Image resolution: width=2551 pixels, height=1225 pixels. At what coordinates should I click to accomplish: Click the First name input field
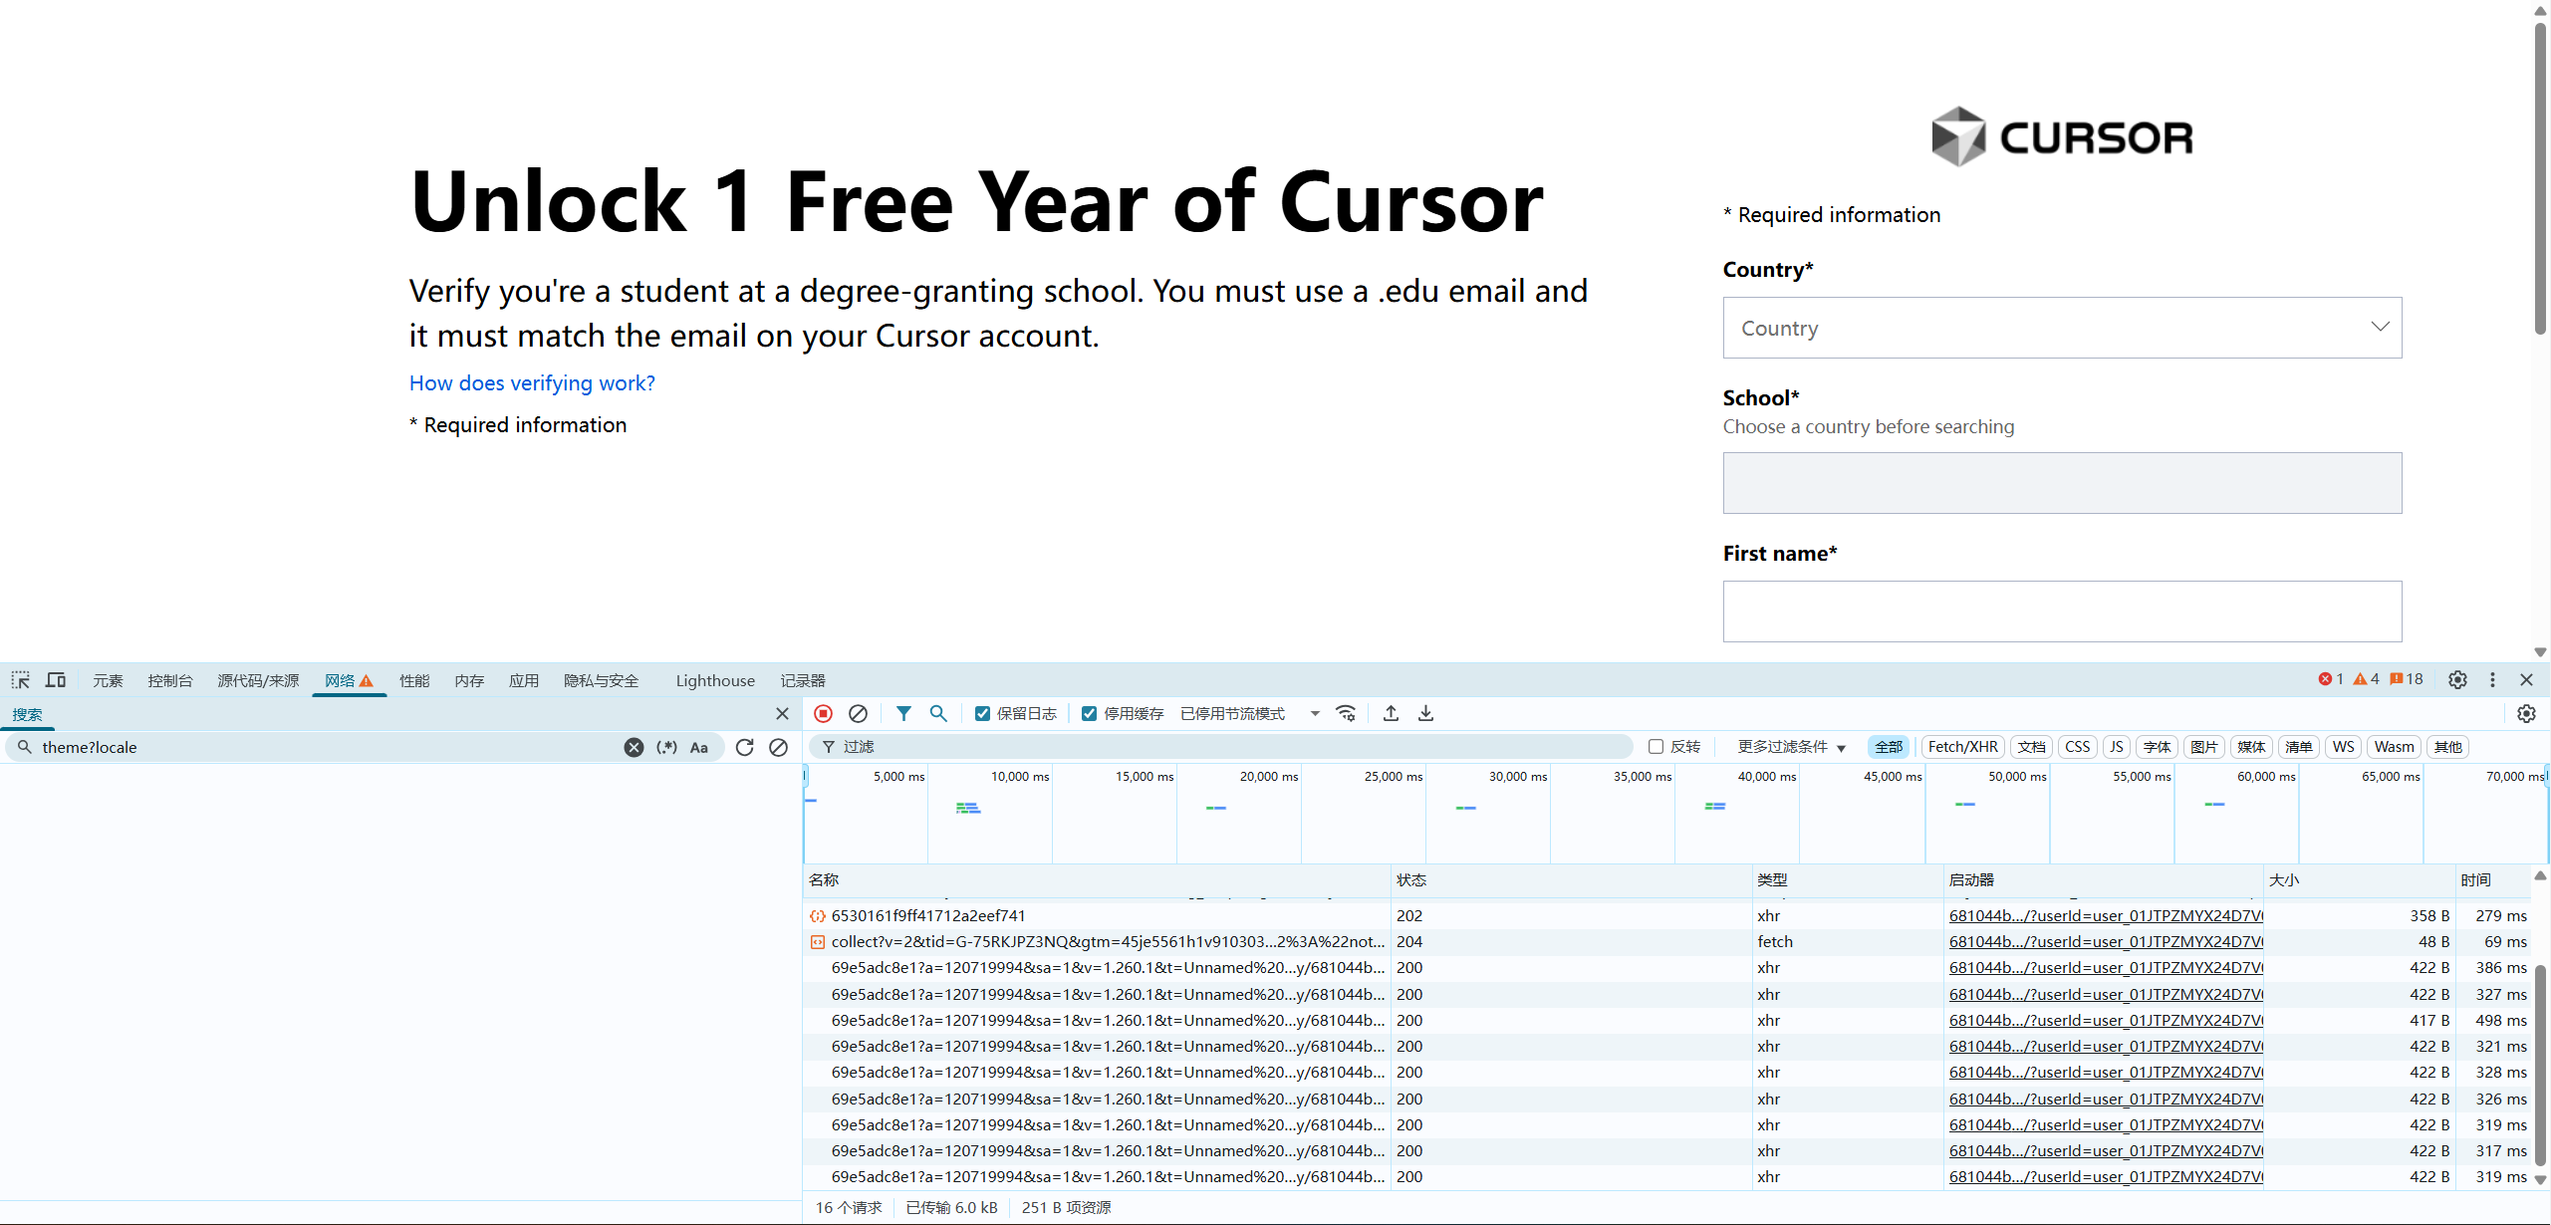click(2062, 612)
